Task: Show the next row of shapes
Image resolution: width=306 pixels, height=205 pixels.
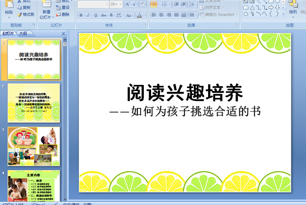Action: click(283, 8)
